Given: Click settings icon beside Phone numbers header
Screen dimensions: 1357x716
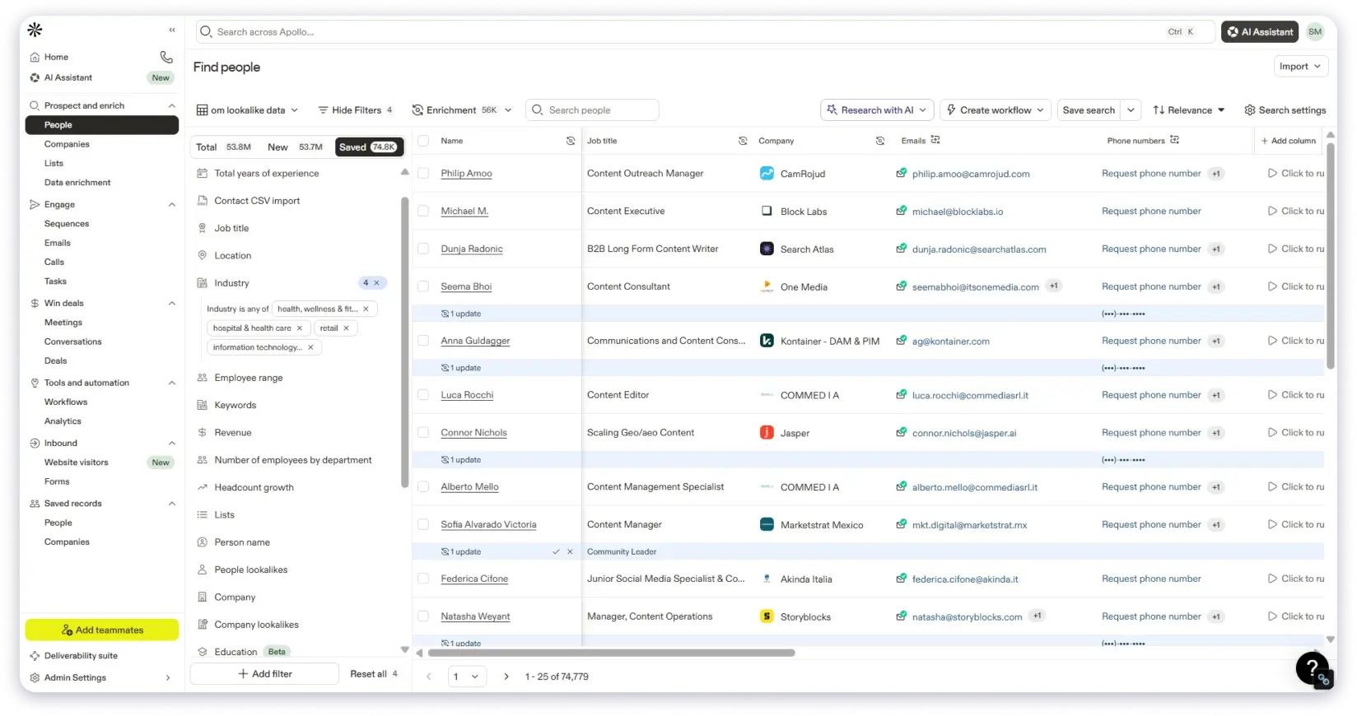Looking at the screenshot, I should 1174,140.
